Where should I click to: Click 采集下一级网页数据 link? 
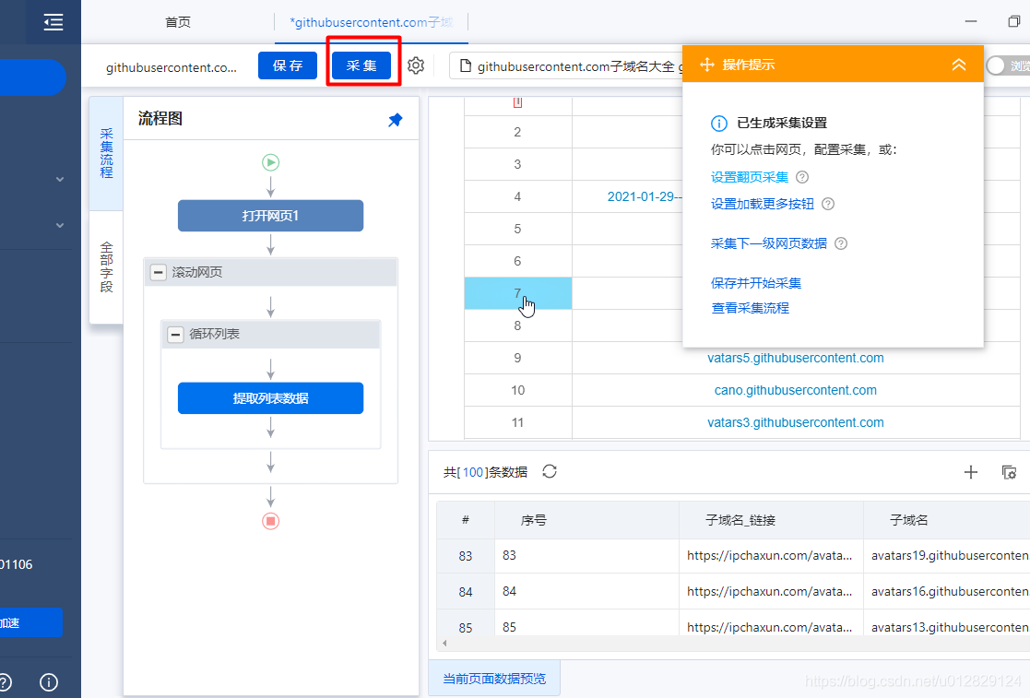tap(768, 243)
